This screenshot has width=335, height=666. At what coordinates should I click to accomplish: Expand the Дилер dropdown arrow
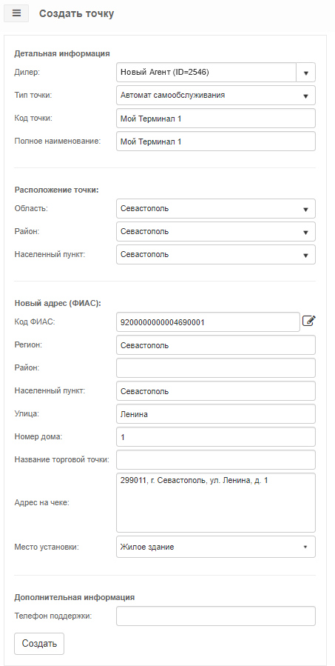(x=305, y=73)
